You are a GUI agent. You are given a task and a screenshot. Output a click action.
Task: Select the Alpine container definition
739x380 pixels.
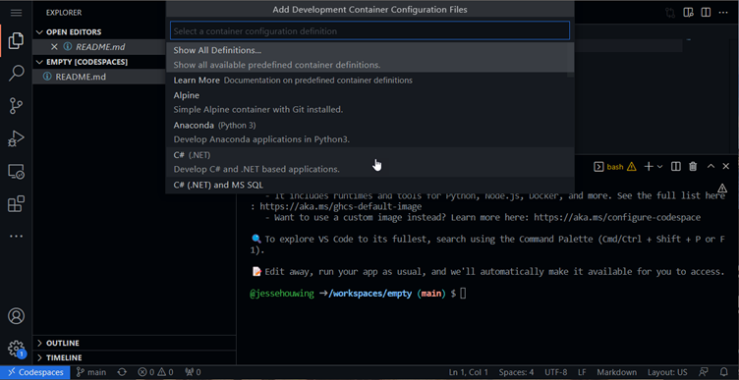coord(369,102)
